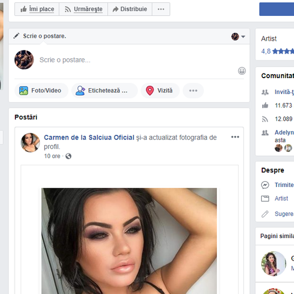Screen dimensions: 294x294
Task: Select the Vizită location pin option
Action: point(160,91)
